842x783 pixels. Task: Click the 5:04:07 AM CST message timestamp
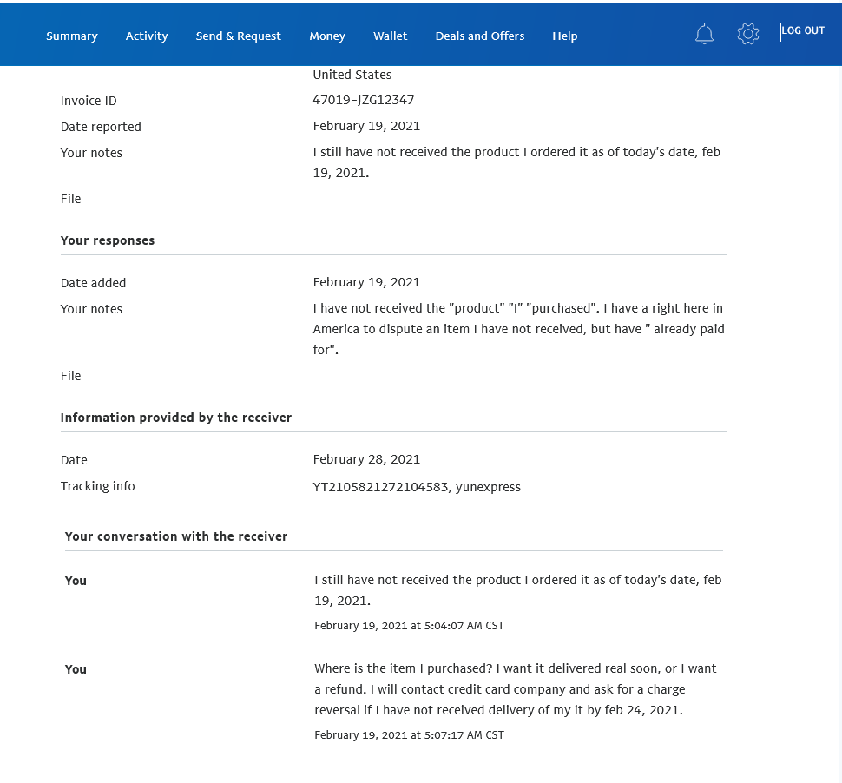coord(409,626)
